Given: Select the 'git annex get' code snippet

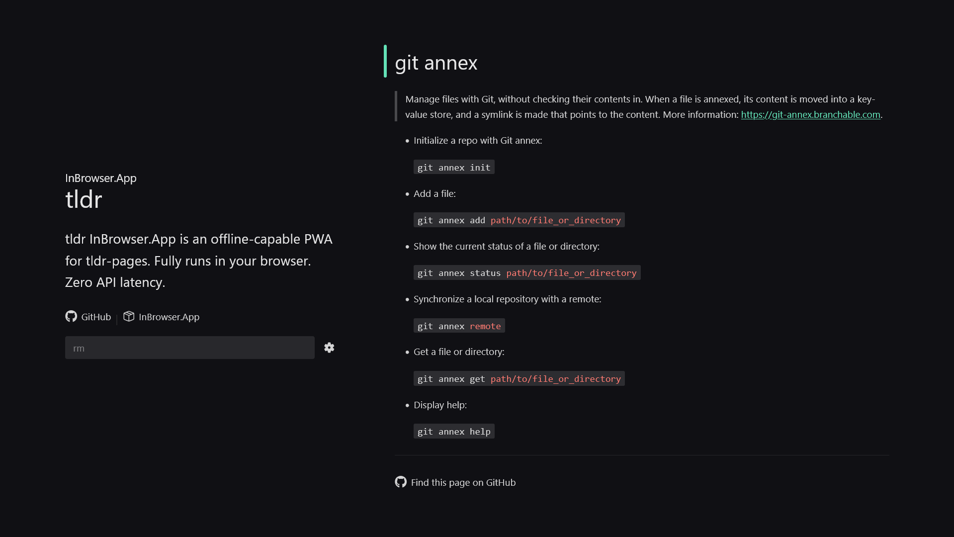Looking at the screenshot, I should click(519, 378).
